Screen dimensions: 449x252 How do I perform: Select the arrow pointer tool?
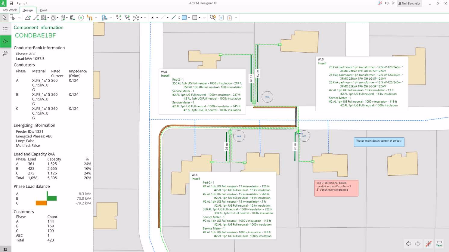tap(4, 18)
